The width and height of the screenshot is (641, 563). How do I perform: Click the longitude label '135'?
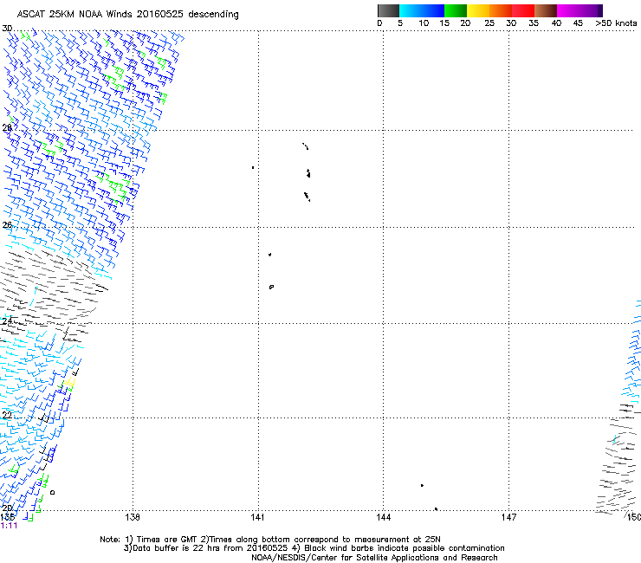pos(7,517)
